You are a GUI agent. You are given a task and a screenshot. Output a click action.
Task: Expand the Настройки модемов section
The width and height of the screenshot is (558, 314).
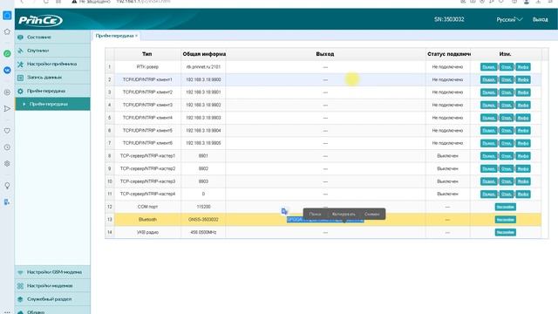point(52,286)
